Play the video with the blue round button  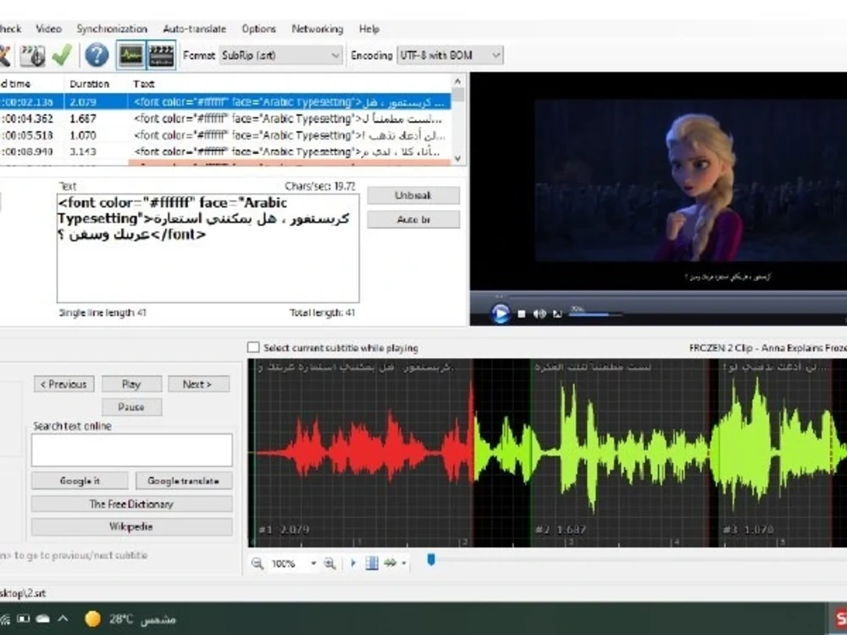point(501,313)
